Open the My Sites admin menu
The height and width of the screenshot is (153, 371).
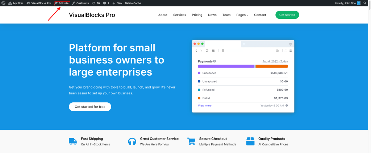(16, 3)
